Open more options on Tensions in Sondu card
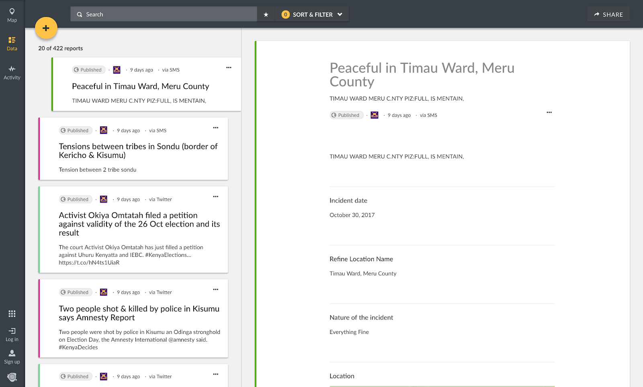 click(216, 128)
